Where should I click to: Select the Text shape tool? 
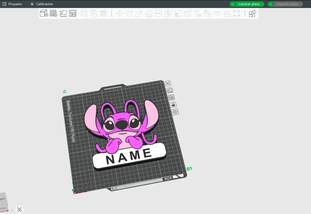[x=197, y=13]
